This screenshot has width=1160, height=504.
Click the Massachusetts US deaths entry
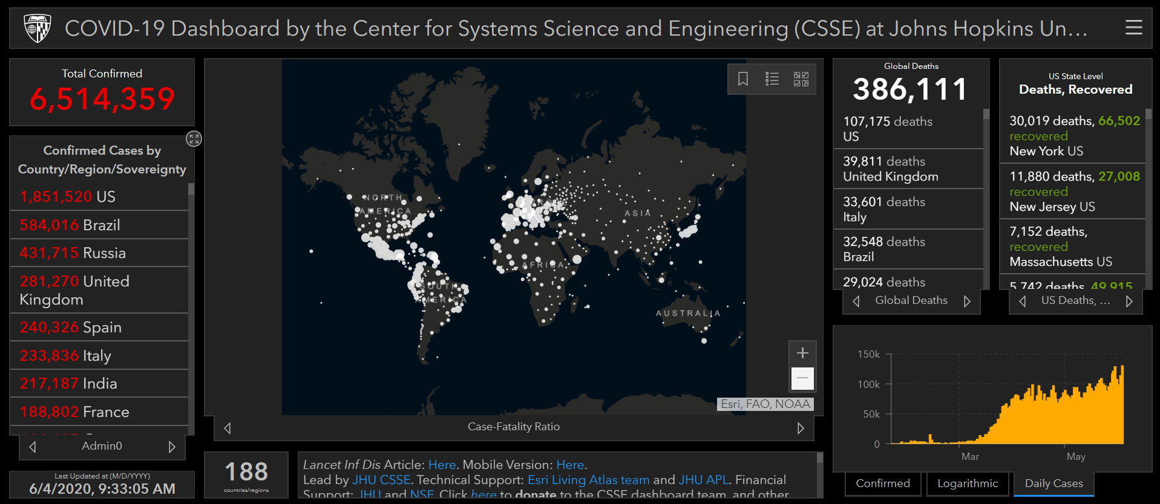point(1072,247)
